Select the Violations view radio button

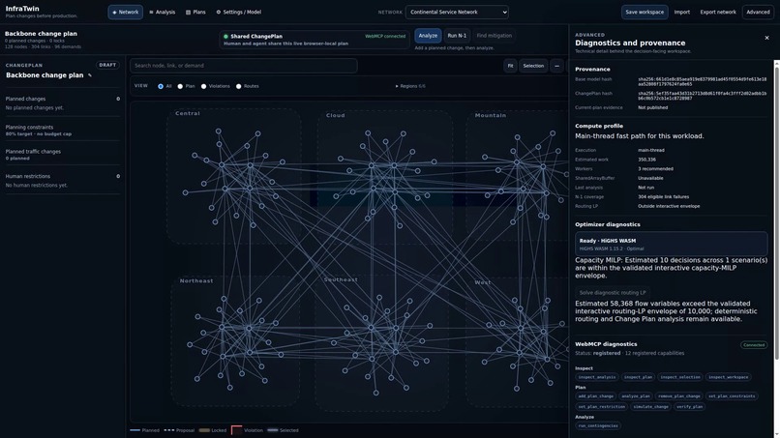pos(203,86)
